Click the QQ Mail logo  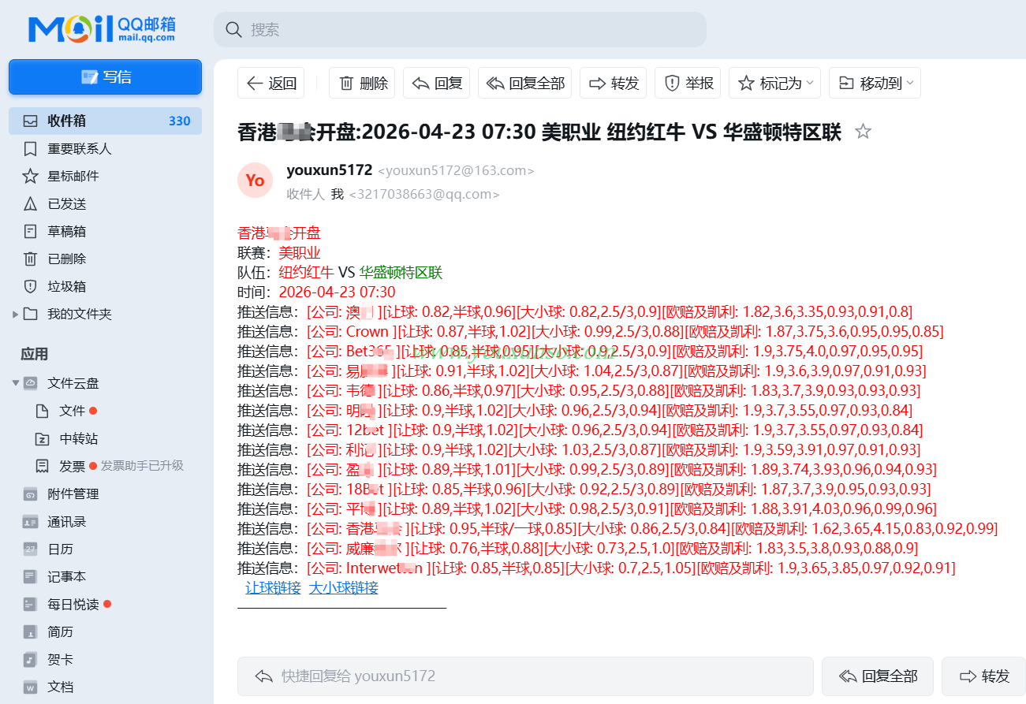(x=102, y=29)
